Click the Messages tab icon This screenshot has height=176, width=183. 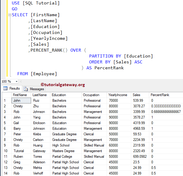[26, 89]
